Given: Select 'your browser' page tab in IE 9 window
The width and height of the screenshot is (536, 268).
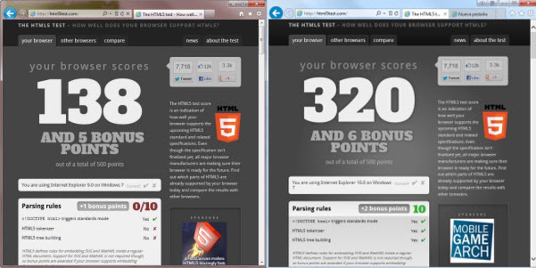Looking at the screenshot, I should tap(37, 40).
